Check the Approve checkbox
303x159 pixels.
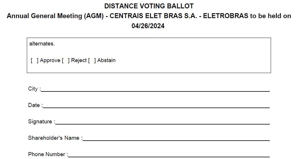click(x=35, y=60)
